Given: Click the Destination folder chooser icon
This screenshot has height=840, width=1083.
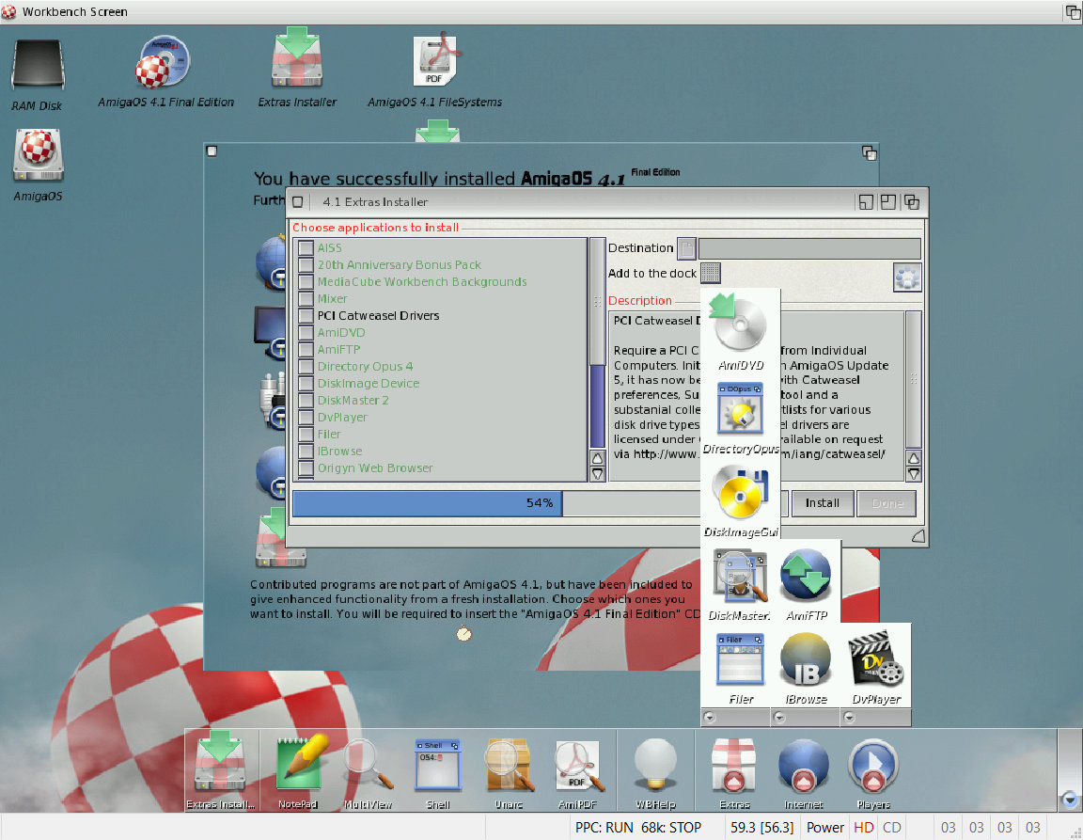Looking at the screenshot, I should (686, 248).
